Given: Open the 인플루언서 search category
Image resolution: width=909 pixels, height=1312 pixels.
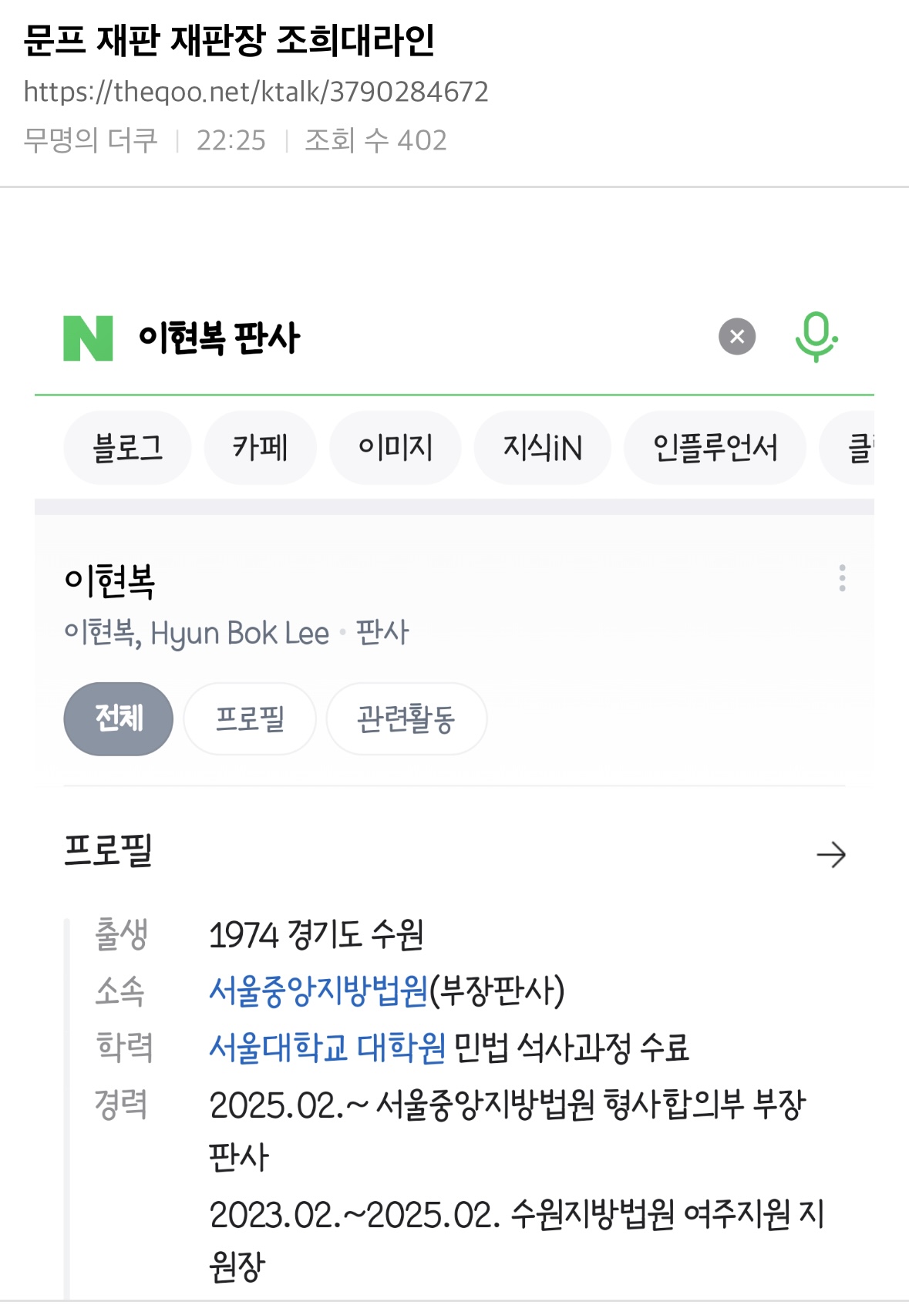Looking at the screenshot, I should coord(714,448).
